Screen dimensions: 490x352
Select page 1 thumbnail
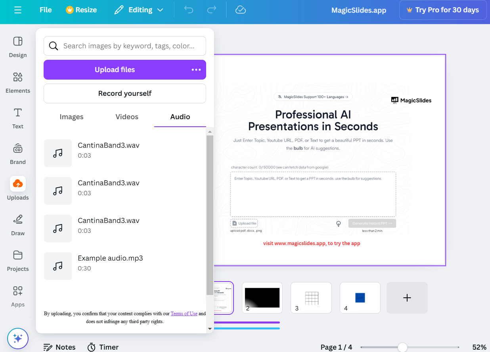[223, 298]
